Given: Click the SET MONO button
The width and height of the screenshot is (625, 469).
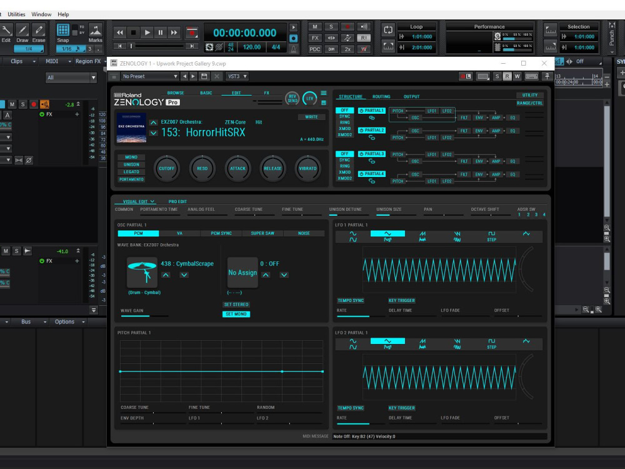Looking at the screenshot, I should (x=236, y=314).
